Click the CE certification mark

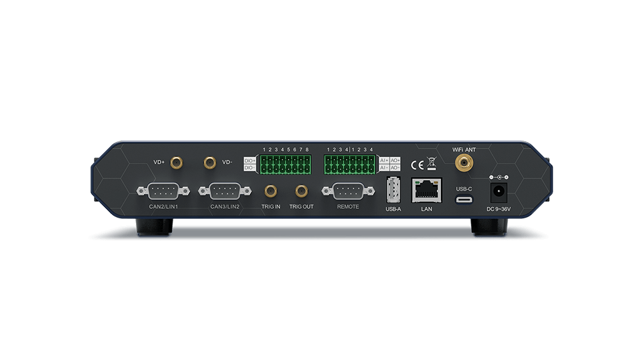coord(416,165)
